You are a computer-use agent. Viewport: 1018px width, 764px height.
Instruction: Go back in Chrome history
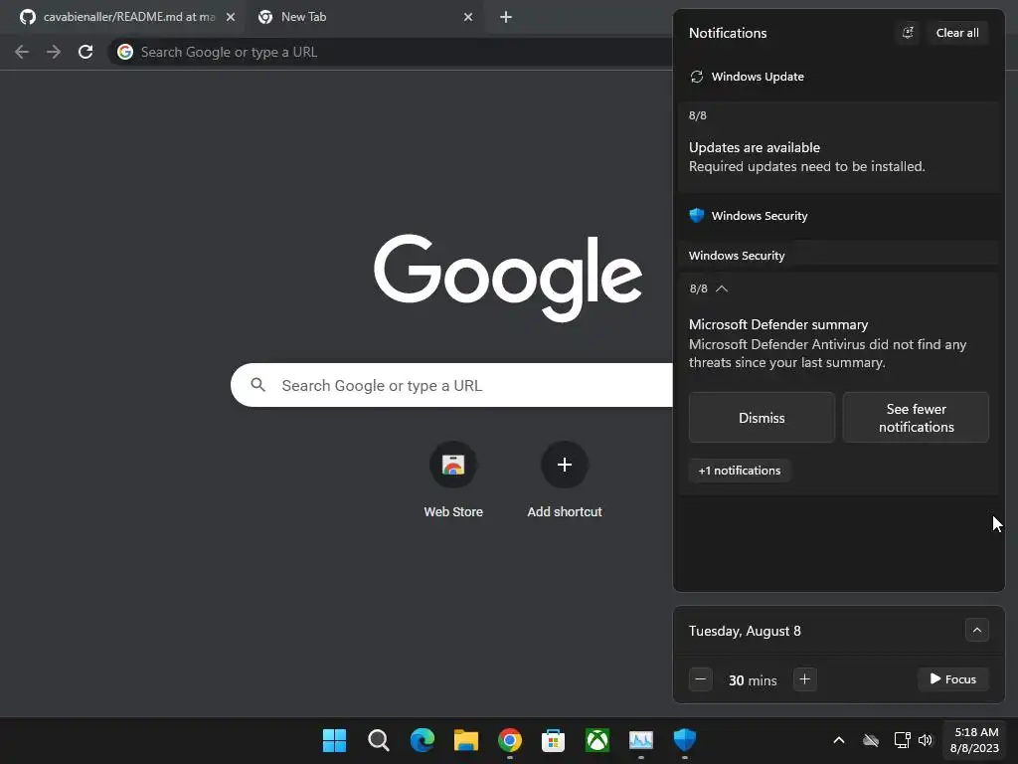22,52
